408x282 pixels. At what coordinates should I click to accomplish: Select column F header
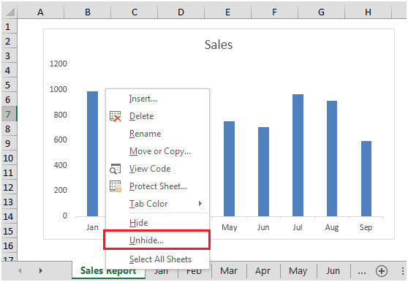pyautogui.click(x=274, y=12)
